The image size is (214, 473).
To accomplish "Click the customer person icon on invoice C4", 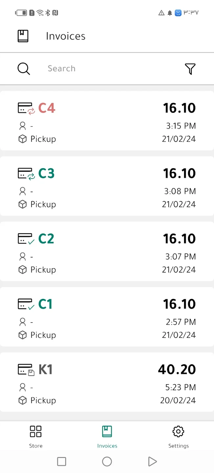I will click(x=22, y=126).
